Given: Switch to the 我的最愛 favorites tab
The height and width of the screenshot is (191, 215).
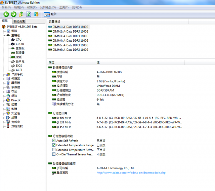Looking at the screenshot, I should pyautogui.click(x=19, y=21).
